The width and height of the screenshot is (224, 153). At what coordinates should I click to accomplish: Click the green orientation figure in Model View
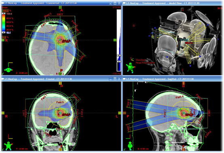click(x=131, y=68)
